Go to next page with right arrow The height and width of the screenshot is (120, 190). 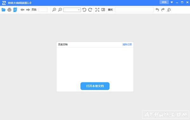pos(28,10)
